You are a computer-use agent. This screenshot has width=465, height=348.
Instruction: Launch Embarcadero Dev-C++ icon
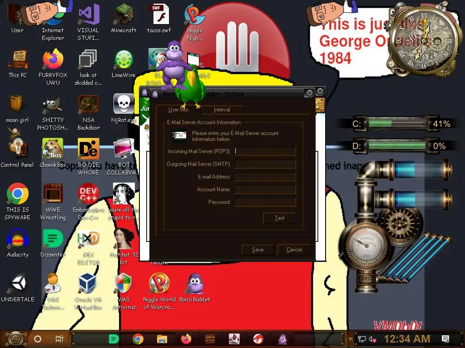(89, 201)
